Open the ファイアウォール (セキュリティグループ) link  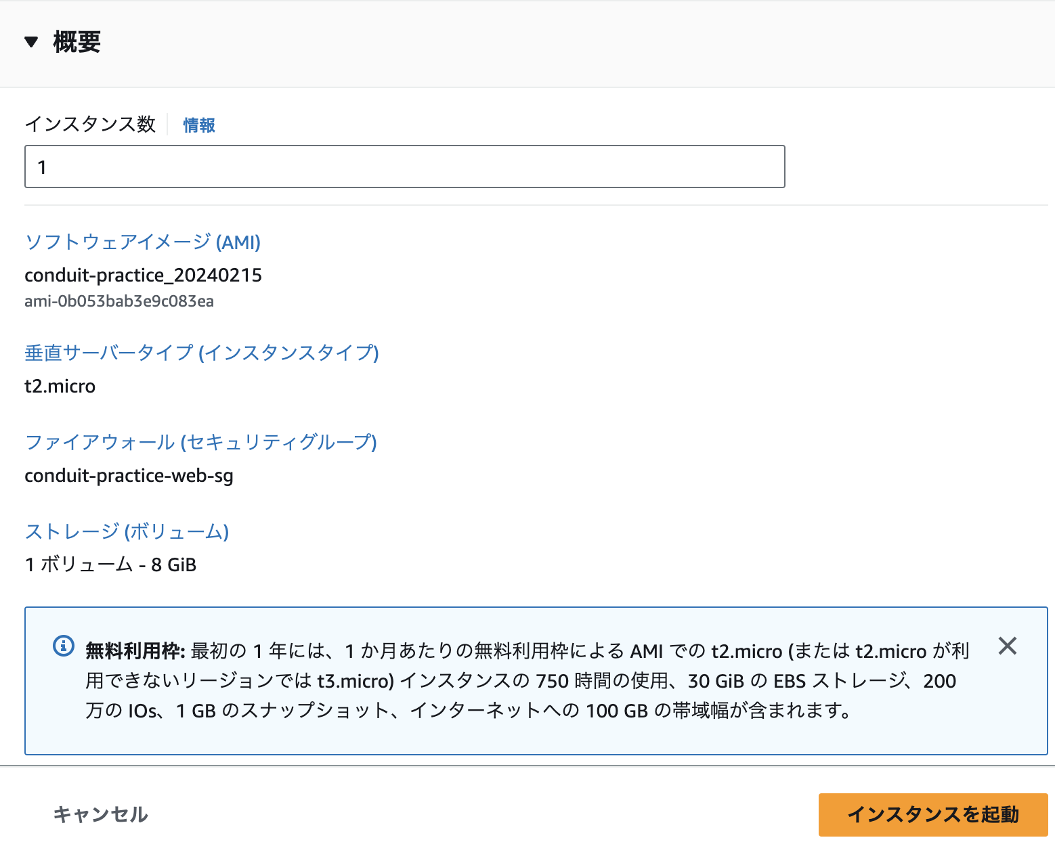tap(200, 443)
